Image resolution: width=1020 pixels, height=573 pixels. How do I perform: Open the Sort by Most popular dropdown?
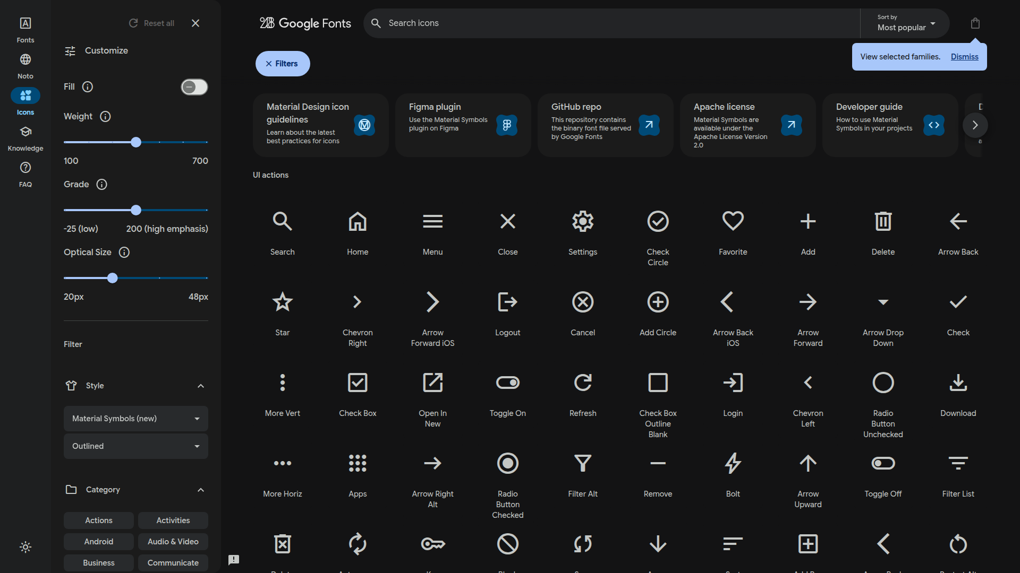tap(905, 23)
